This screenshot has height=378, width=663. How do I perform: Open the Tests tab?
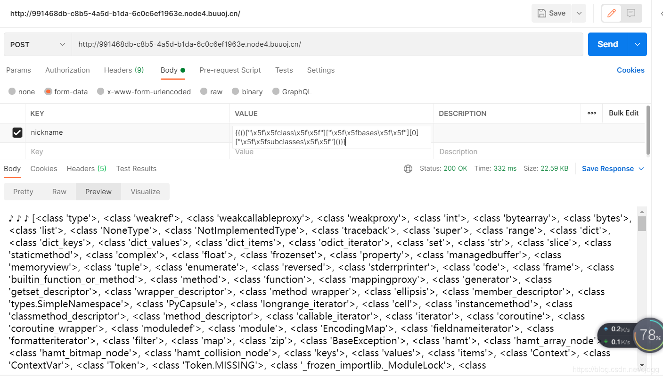point(284,70)
